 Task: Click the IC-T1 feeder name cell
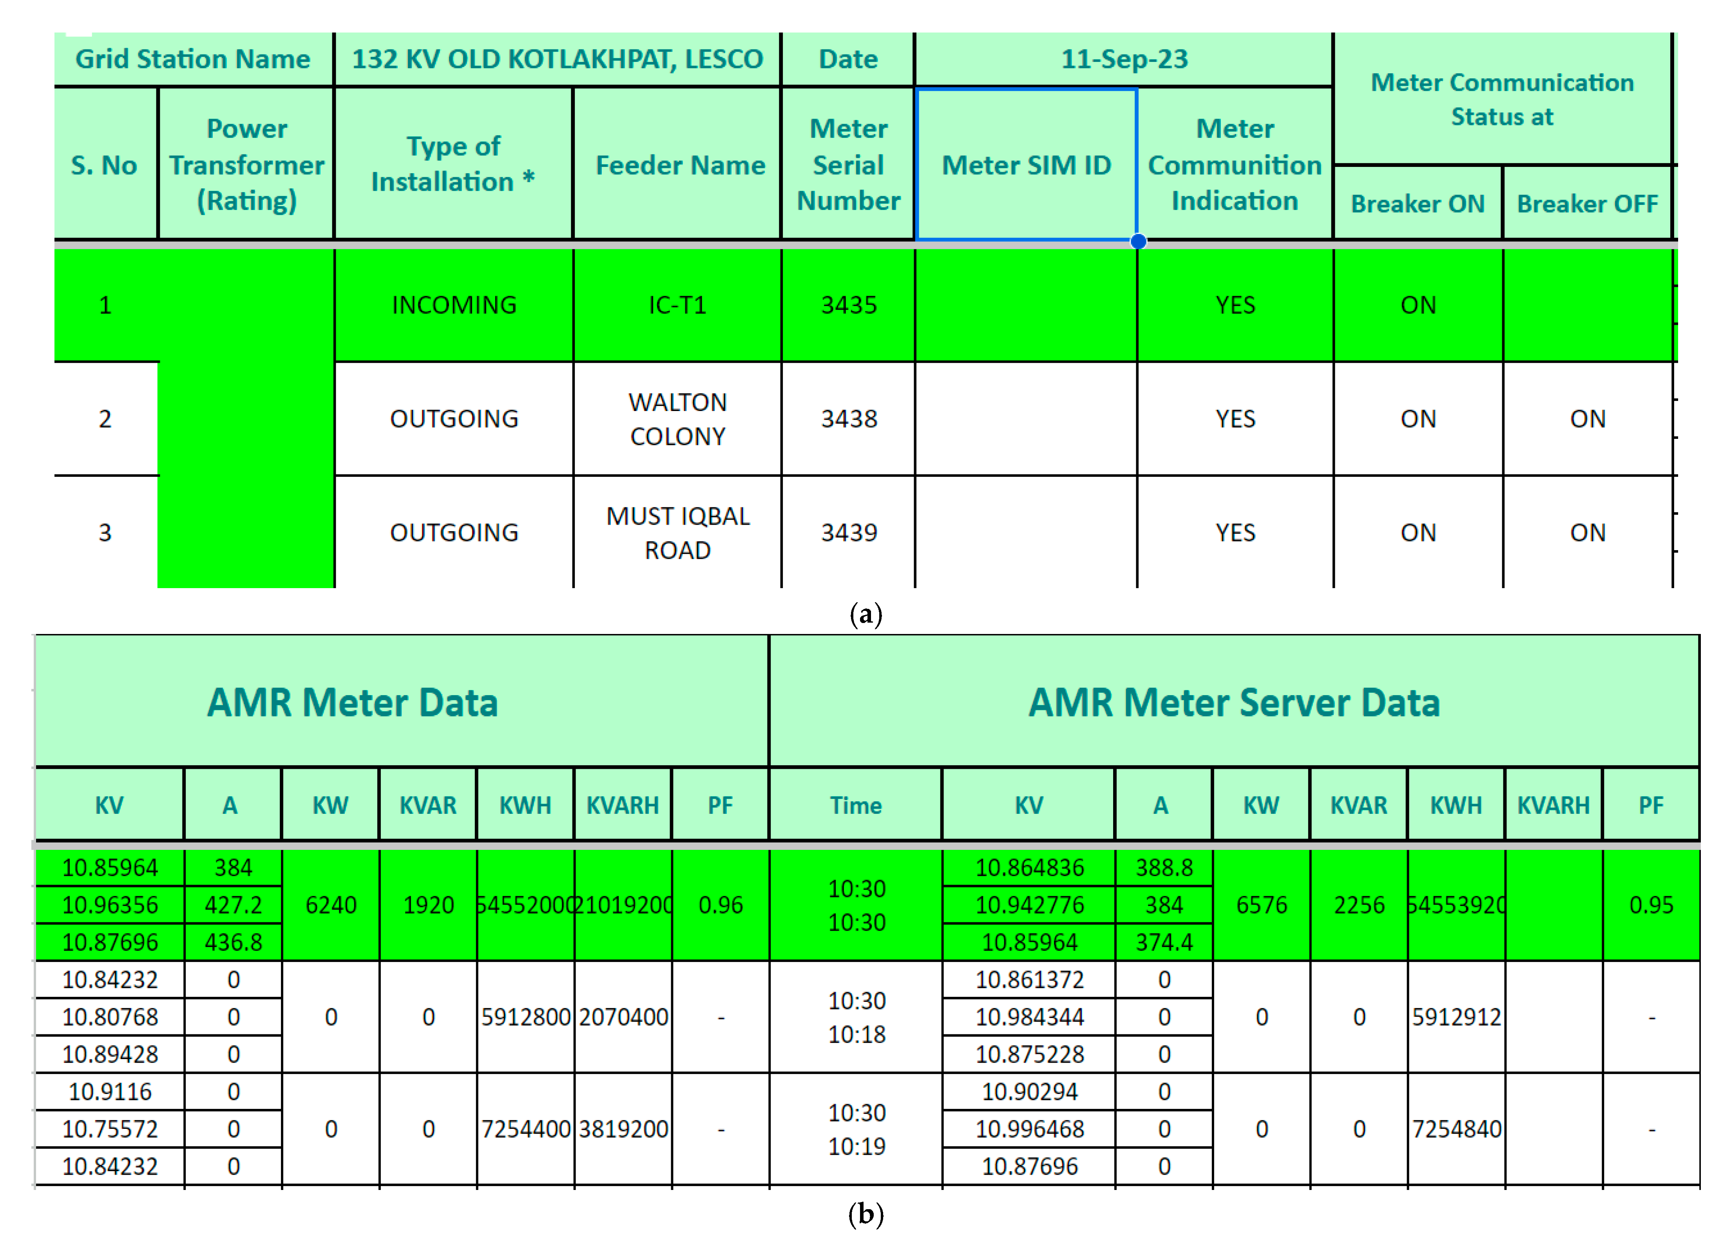pos(677,304)
